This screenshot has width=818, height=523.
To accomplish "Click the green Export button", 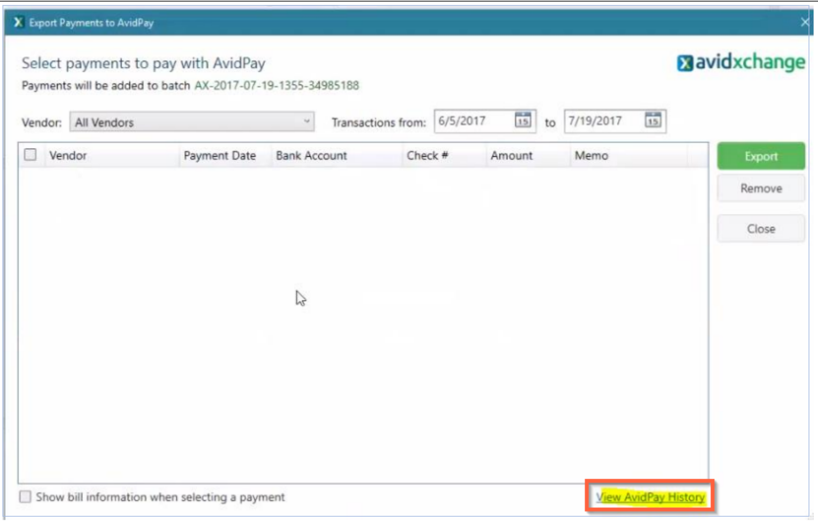I will 761,156.
